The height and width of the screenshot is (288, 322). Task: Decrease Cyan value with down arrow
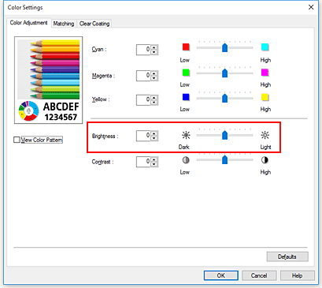coord(154,52)
